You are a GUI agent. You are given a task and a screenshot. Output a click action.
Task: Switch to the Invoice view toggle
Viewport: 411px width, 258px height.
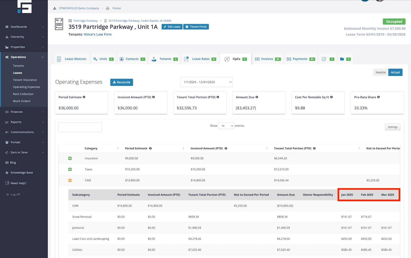pyautogui.click(x=380, y=72)
